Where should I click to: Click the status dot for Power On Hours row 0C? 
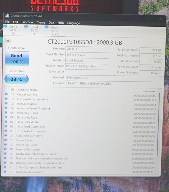(x=5, y=144)
